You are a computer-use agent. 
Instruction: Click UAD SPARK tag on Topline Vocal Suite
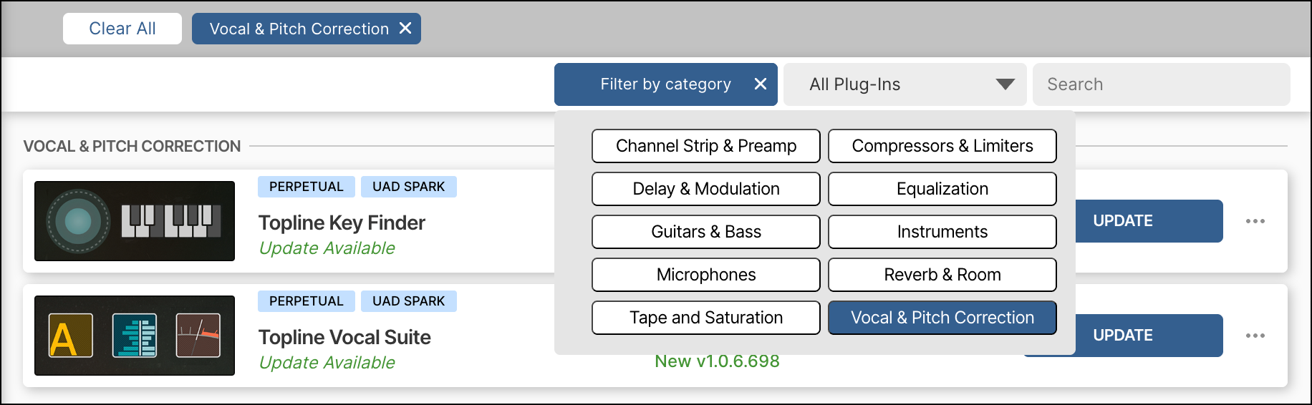[x=409, y=301]
